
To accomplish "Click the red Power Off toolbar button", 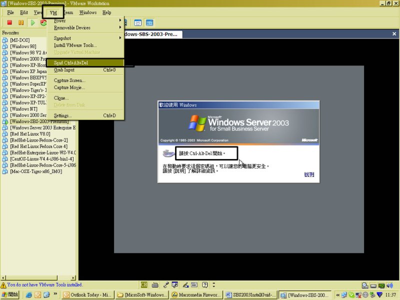I will point(9,22).
